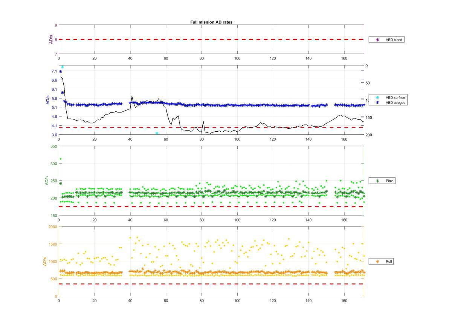Click the purple VBD bleed legend marker
Image resolution: width=452 pixels, height=333 pixels.
(377, 40)
